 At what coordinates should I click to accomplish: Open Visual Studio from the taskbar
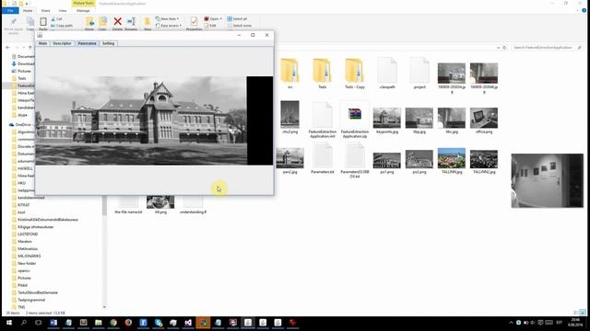(188, 323)
